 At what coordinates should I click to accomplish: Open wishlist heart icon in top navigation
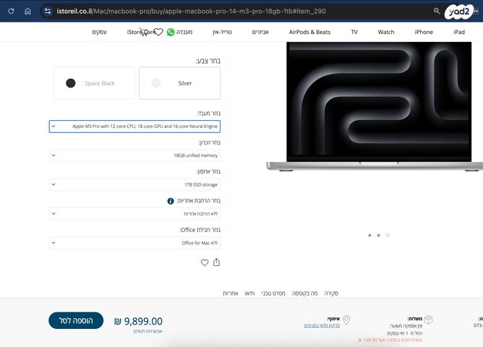click(x=158, y=32)
